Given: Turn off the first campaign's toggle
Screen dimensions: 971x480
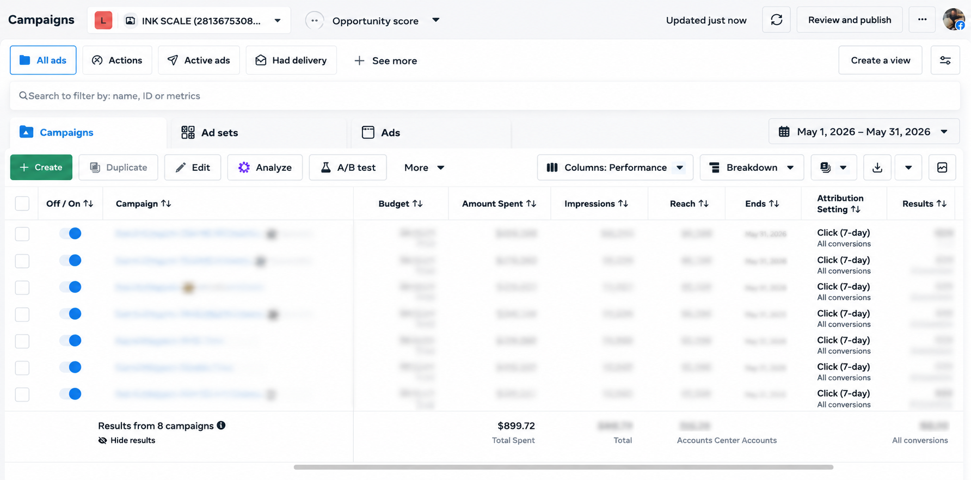Looking at the screenshot, I should (x=71, y=233).
